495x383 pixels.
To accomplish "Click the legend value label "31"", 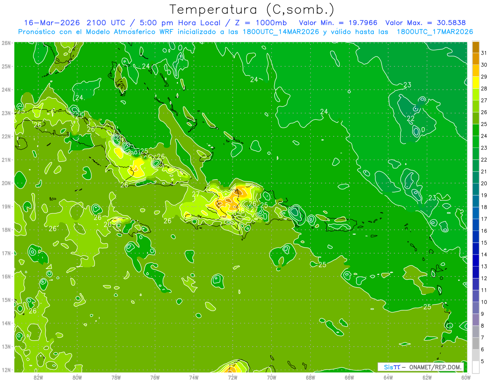I will coord(484,53).
